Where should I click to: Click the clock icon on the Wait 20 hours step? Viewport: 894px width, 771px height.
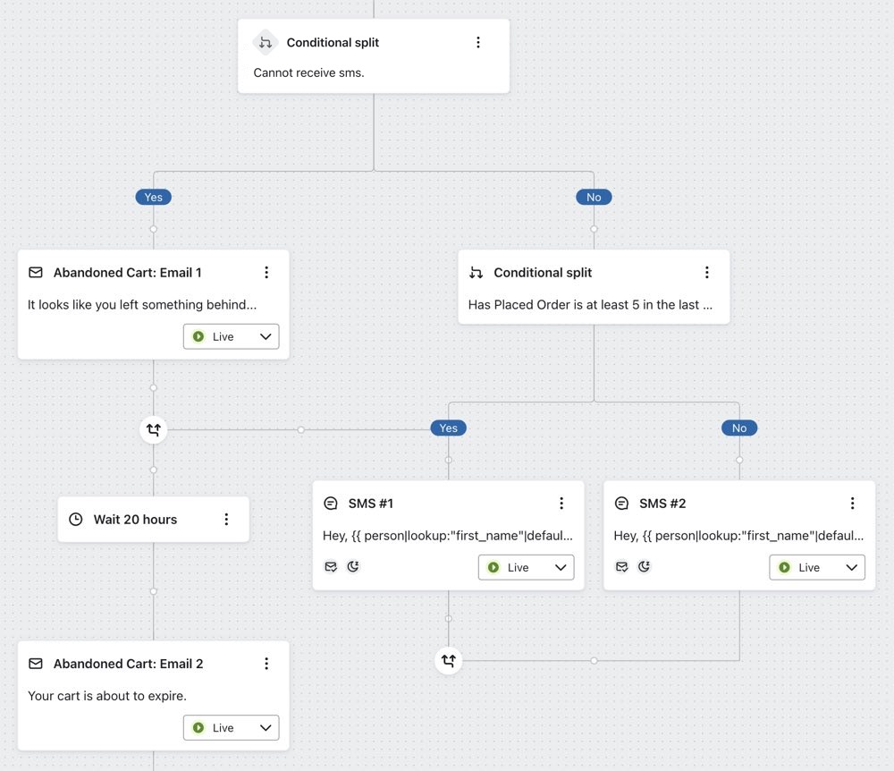coord(75,519)
